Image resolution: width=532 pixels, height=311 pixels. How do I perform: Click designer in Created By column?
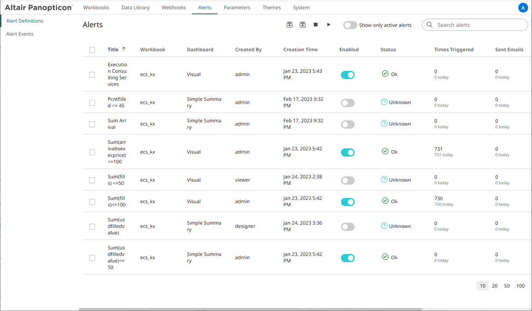tap(245, 226)
